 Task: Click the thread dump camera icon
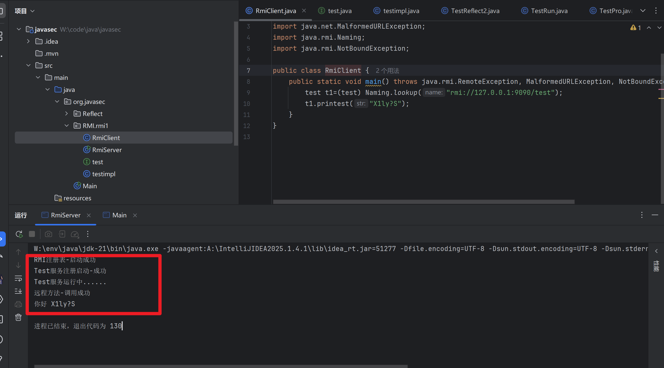49,234
